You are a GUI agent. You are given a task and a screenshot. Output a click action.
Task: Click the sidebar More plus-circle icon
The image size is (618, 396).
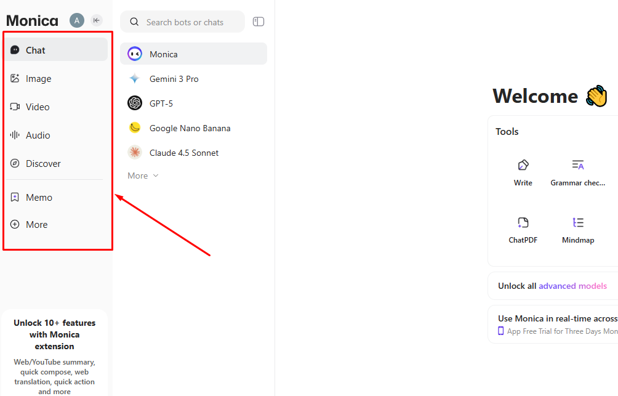pyautogui.click(x=15, y=224)
